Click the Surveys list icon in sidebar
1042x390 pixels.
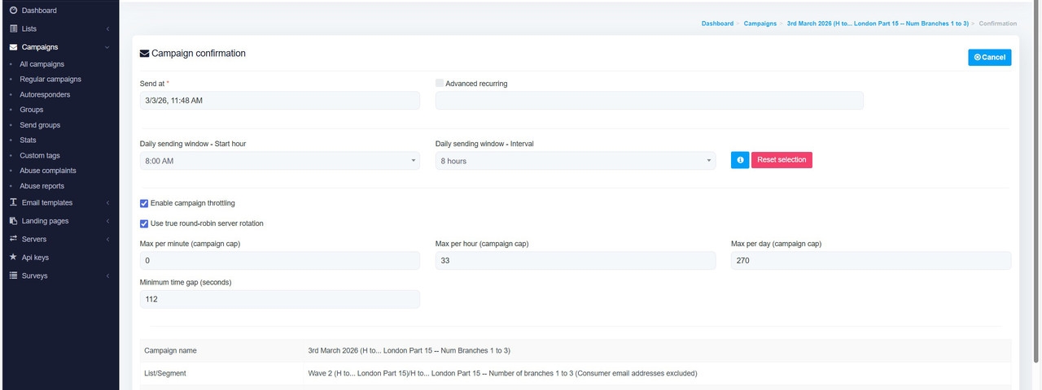[13, 275]
